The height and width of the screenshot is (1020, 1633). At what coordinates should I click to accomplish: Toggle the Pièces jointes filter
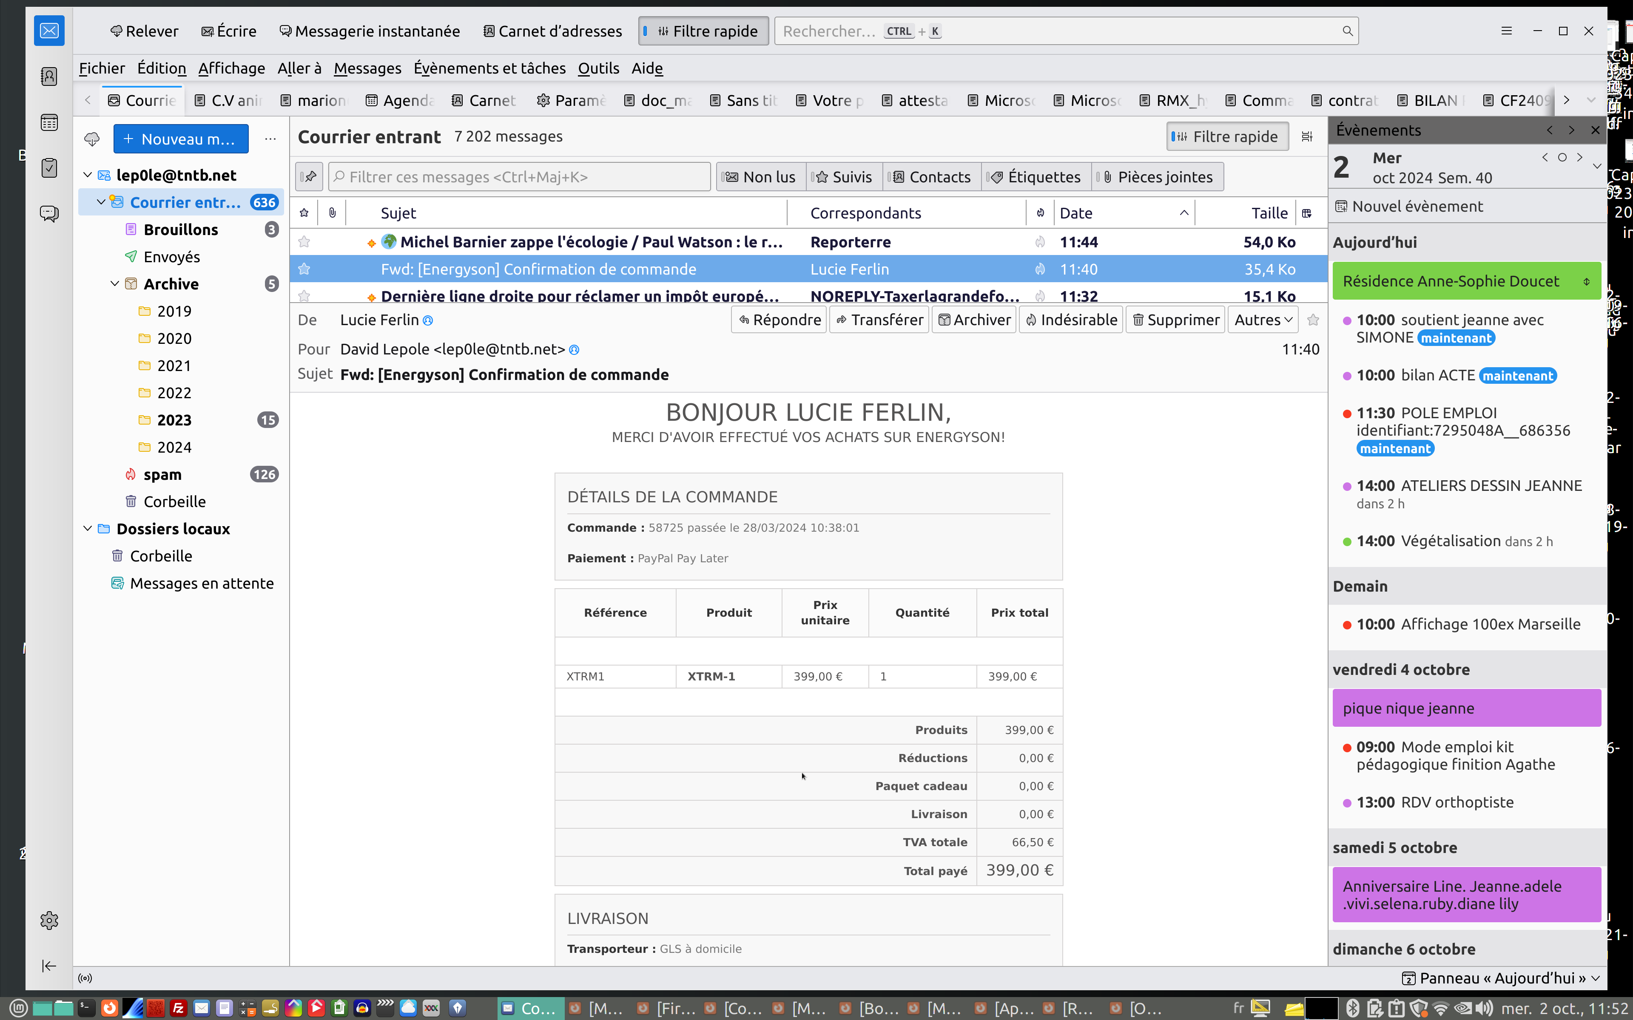pos(1157,177)
